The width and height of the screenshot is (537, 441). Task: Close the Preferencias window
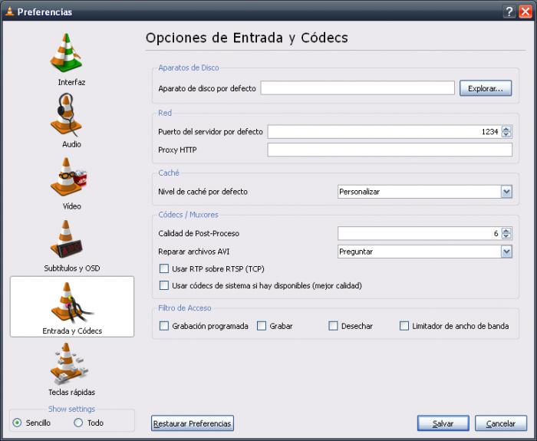(525, 12)
